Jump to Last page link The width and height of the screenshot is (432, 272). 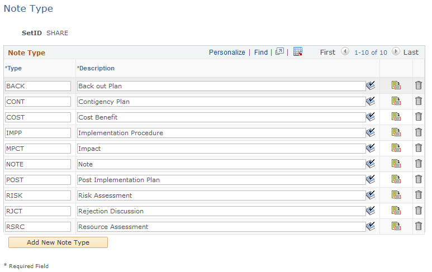point(411,53)
